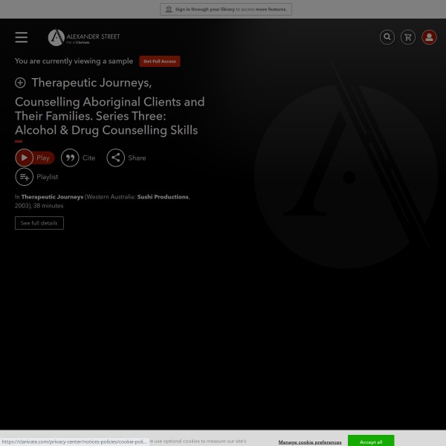Expand the plus icon beside the title

click(20, 83)
